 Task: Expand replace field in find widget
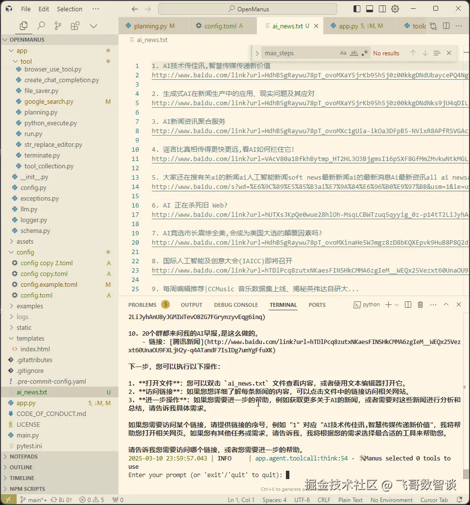[x=257, y=53]
